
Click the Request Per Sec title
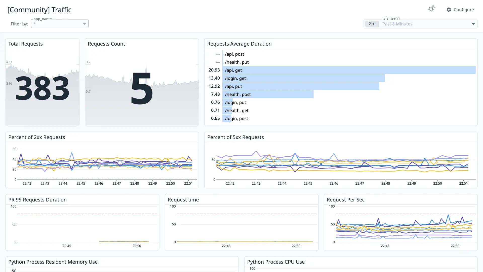[345, 200]
